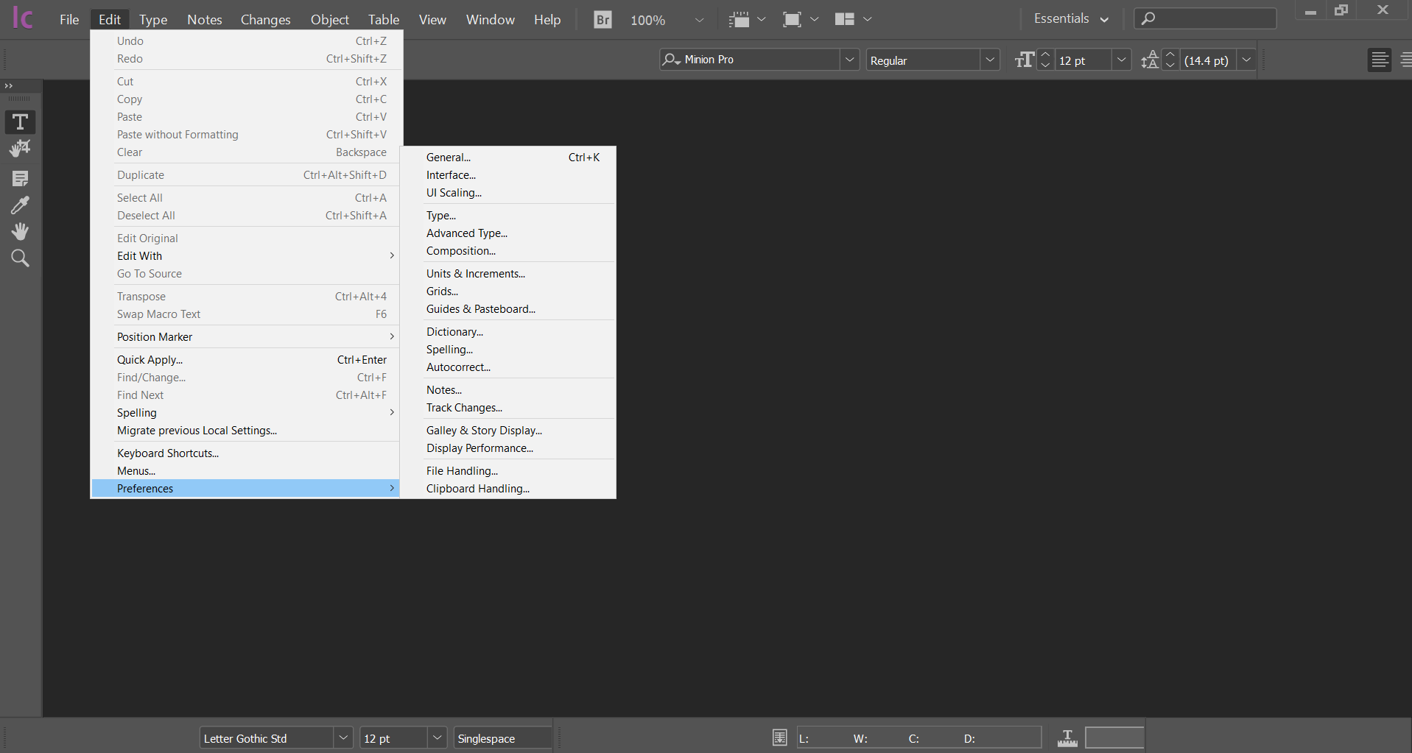Click the copyfit info icon in status bar
The height and width of the screenshot is (753, 1412).
pyautogui.click(x=779, y=738)
